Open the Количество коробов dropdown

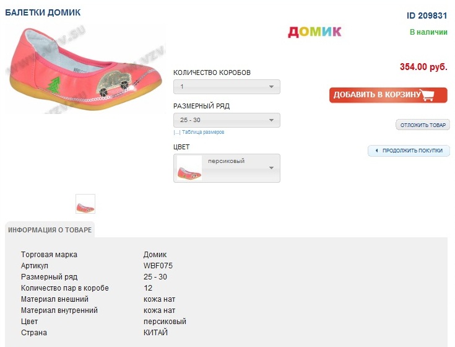coord(227,87)
